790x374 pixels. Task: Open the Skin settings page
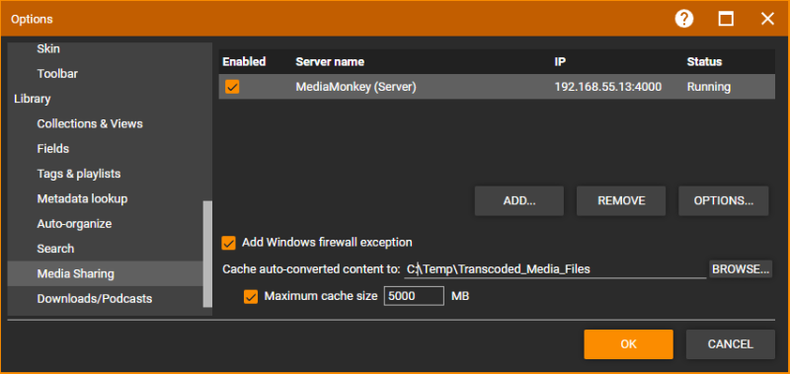(48, 48)
